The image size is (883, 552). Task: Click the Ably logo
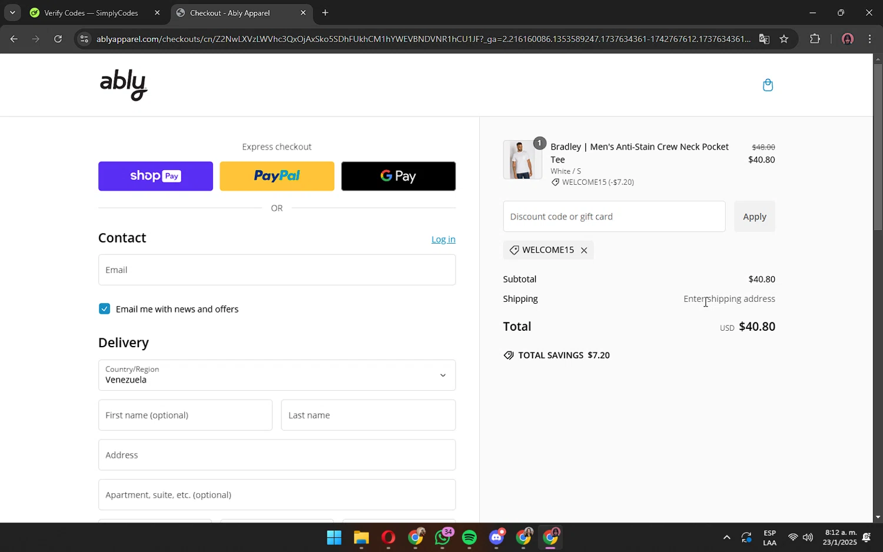pyautogui.click(x=124, y=85)
